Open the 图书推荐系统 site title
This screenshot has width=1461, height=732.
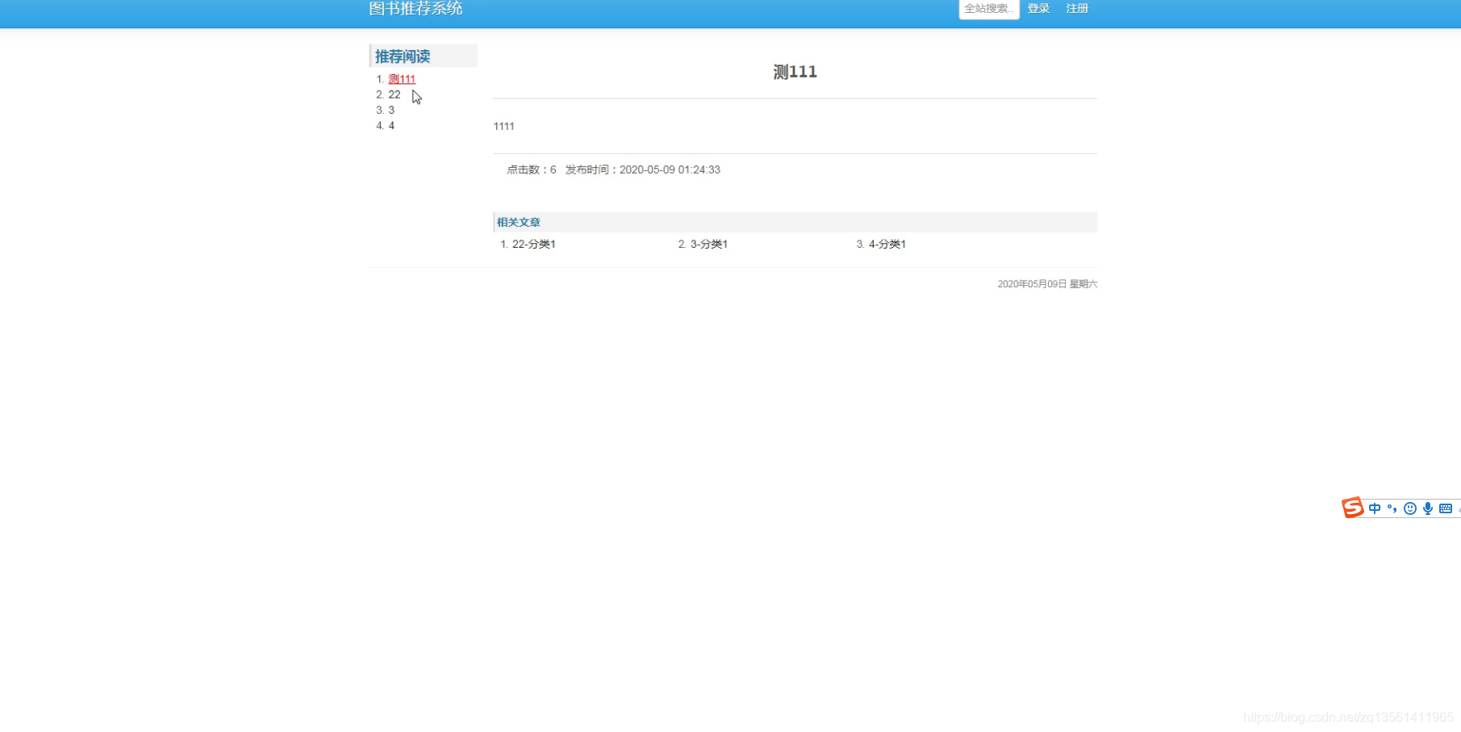pyautogui.click(x=415, y=8)
